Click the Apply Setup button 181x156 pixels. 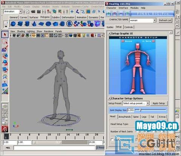(159, 103)
